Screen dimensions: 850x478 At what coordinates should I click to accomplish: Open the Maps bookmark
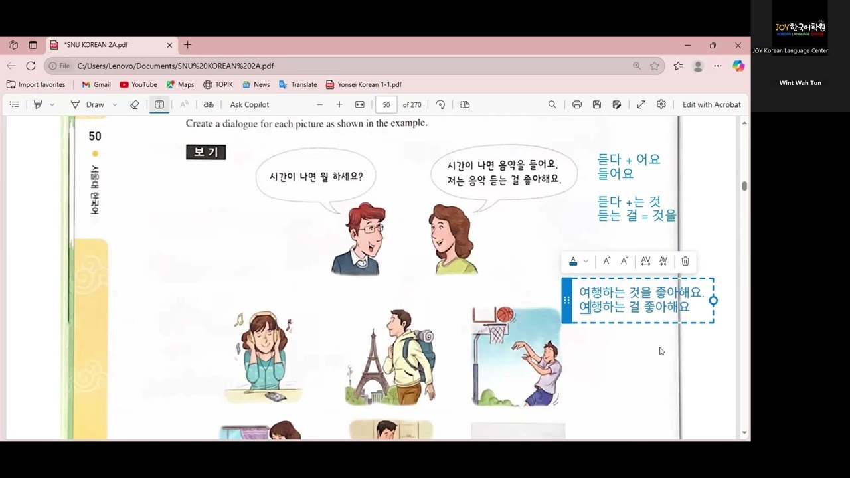tap(180, 84)
